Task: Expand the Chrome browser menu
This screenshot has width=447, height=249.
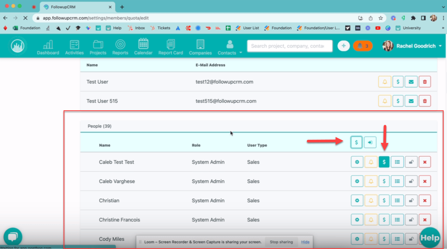Action: (x=443, y=18)
